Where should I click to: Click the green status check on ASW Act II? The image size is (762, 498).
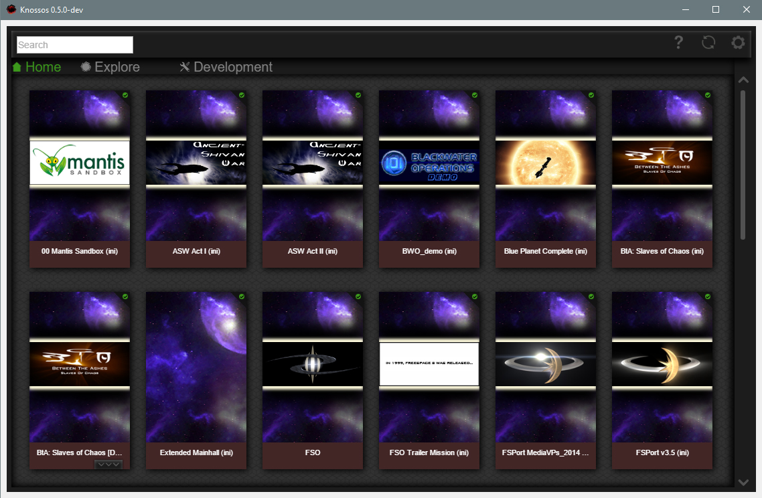[358, 95]
